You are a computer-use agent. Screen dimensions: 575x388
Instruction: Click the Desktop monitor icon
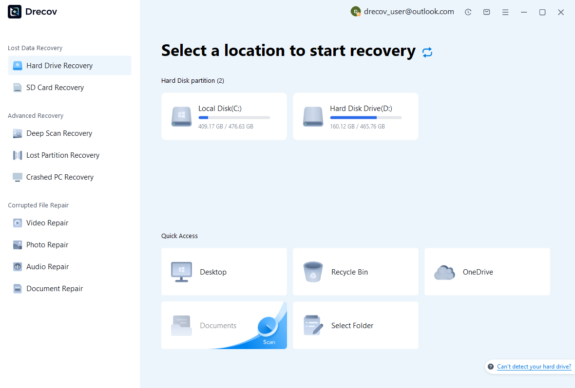(182, 272)
